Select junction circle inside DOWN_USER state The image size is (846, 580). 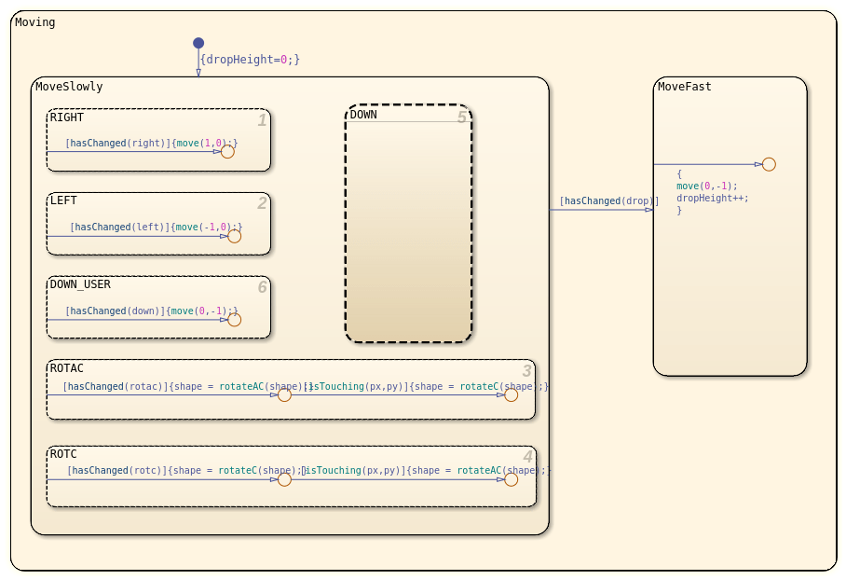(x=234, y=320)
